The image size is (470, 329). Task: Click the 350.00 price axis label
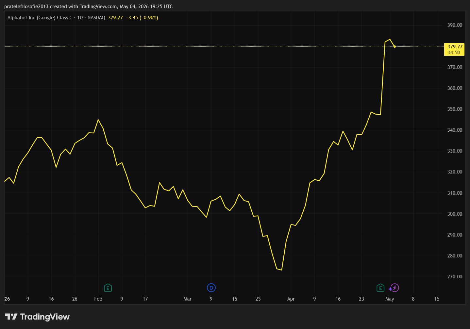(x=455, y=109)
